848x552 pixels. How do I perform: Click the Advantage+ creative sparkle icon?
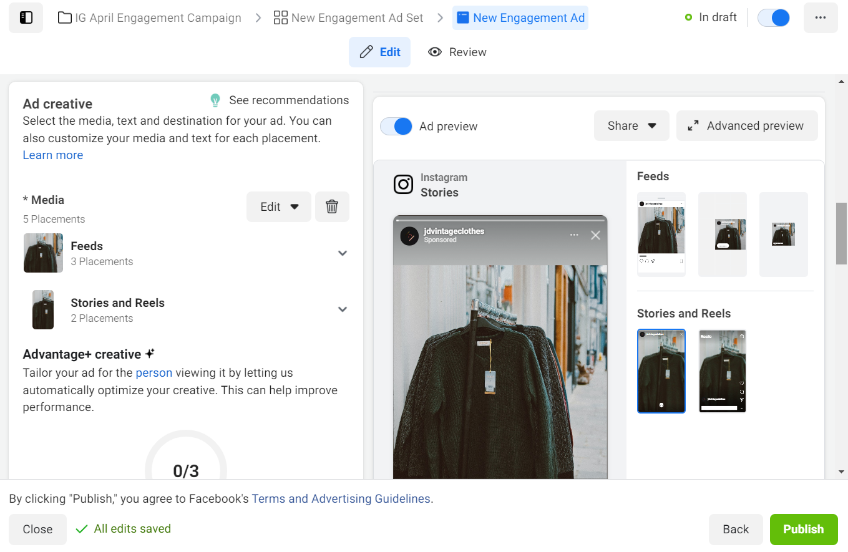point(149,353)
